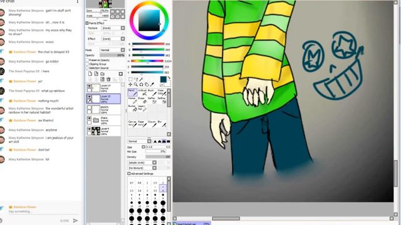Image resolution: width=401 pixels, height=225 pixels.
Task: Choose the Lasso tool
Action: 136,79
